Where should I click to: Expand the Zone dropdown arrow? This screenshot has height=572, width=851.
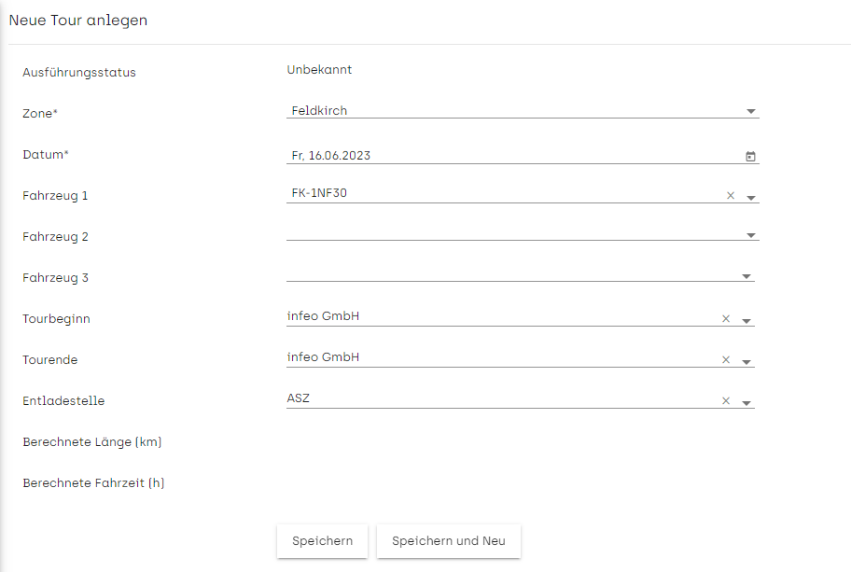coord(751,111)
